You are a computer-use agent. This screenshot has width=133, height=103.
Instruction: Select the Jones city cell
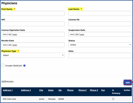point(42,99)
